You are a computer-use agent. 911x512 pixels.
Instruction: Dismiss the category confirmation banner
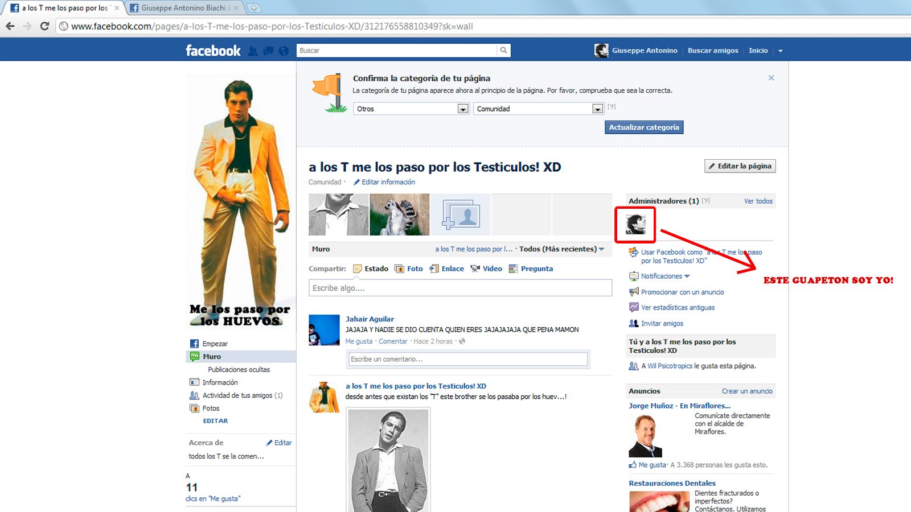coord(771,78)
